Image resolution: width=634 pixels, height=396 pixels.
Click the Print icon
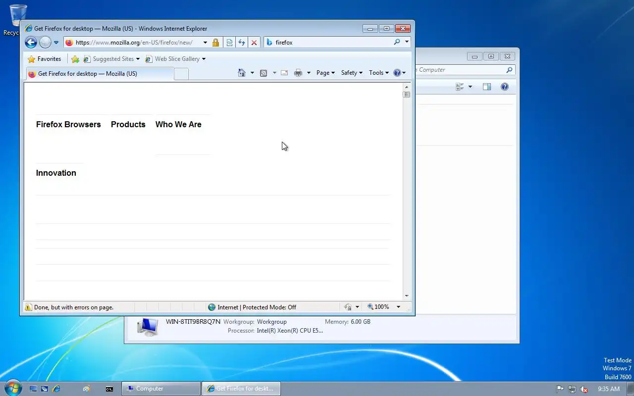298,73
